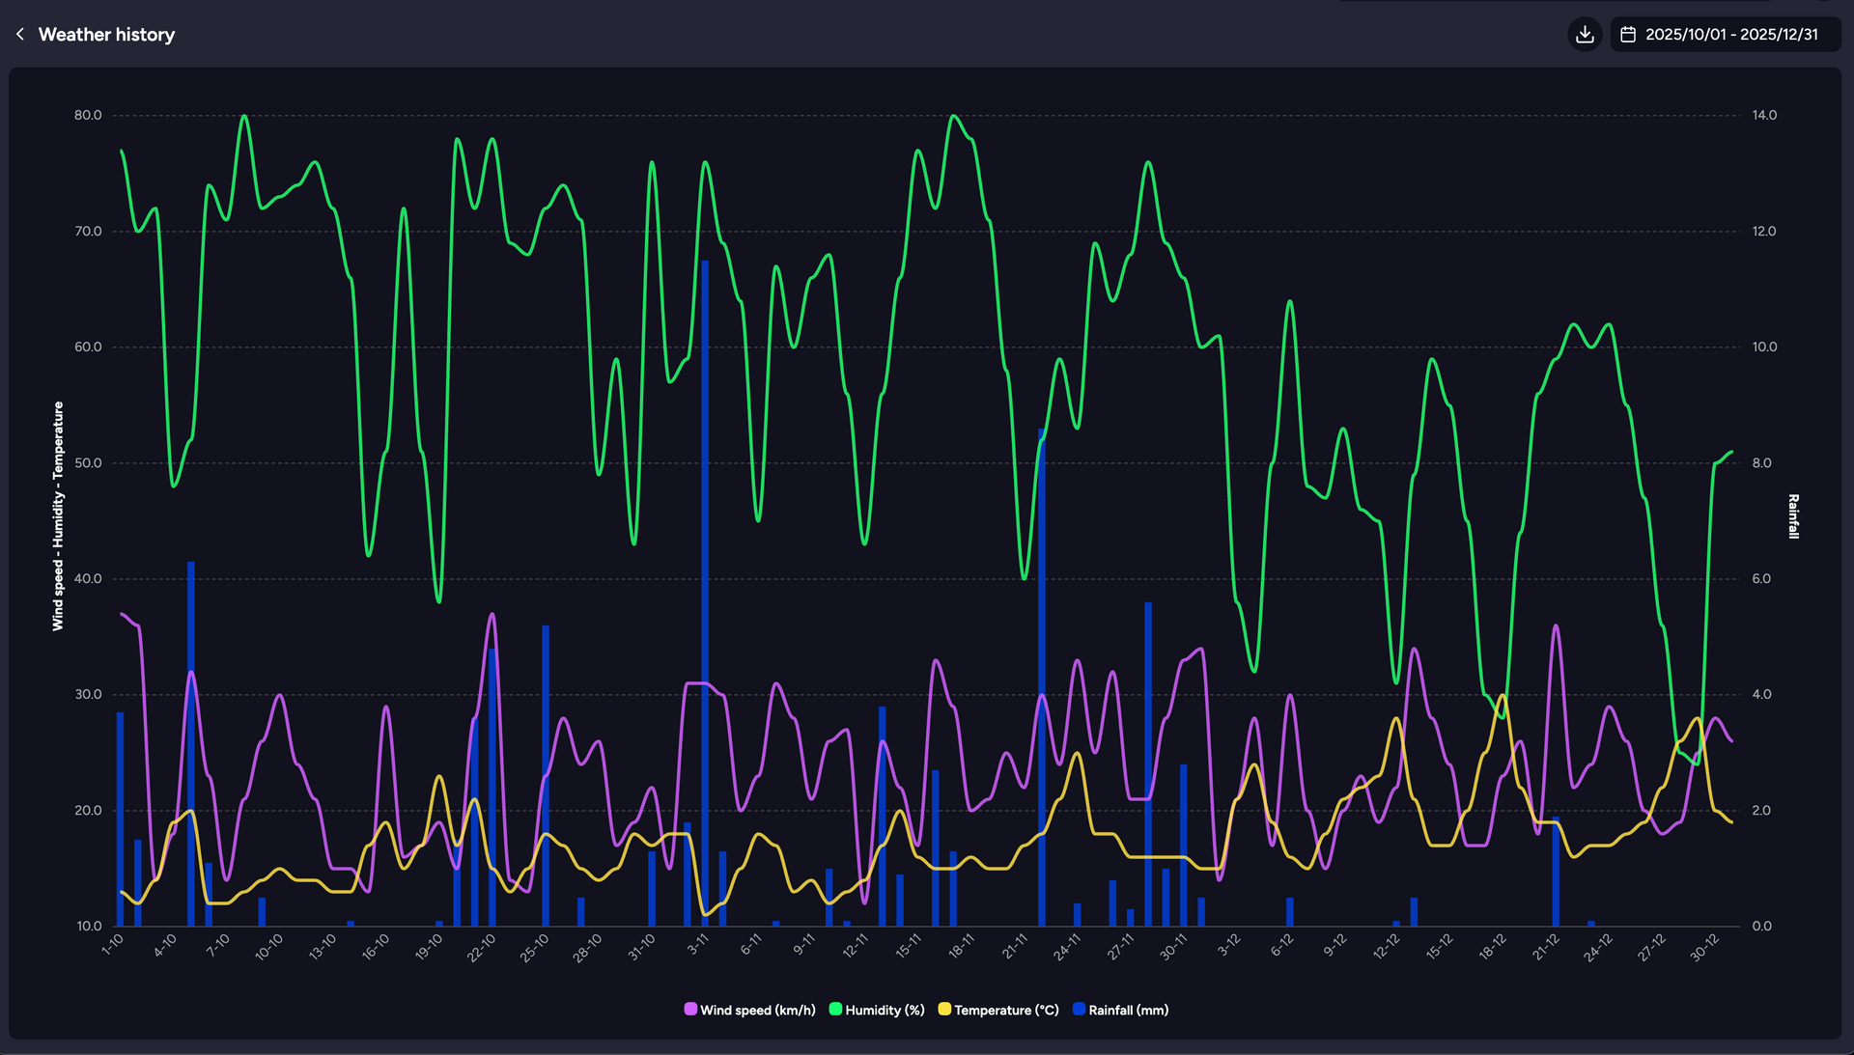The height and width of the screenshot is (1055, 1854).
Task: Click the 15-11 x-axis date label
Action: pyautogui.click(x=908, y=945)
